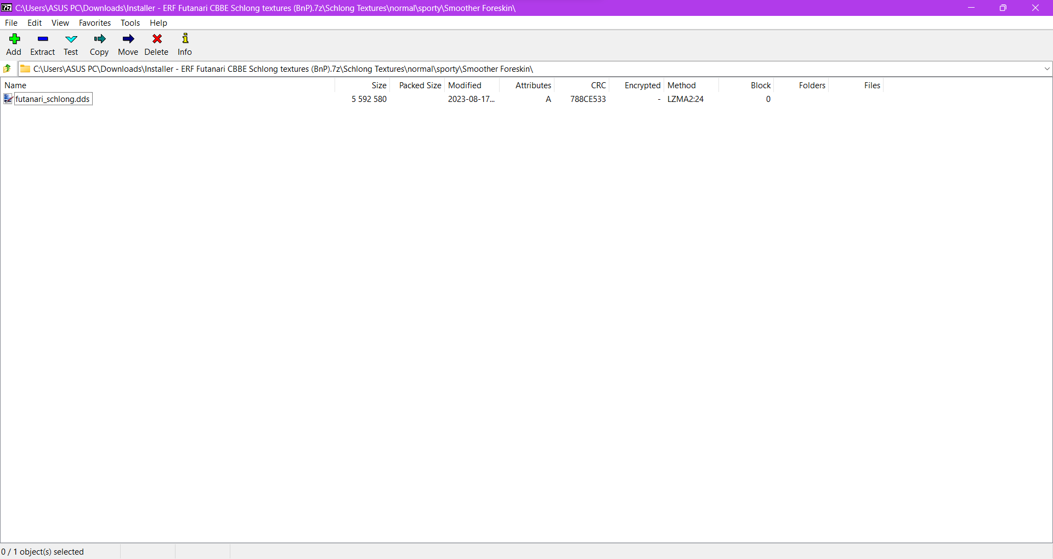Viewport: 1053px width, 559px height.
Task: Sort by the Encrypted column header
Action: 637,85
